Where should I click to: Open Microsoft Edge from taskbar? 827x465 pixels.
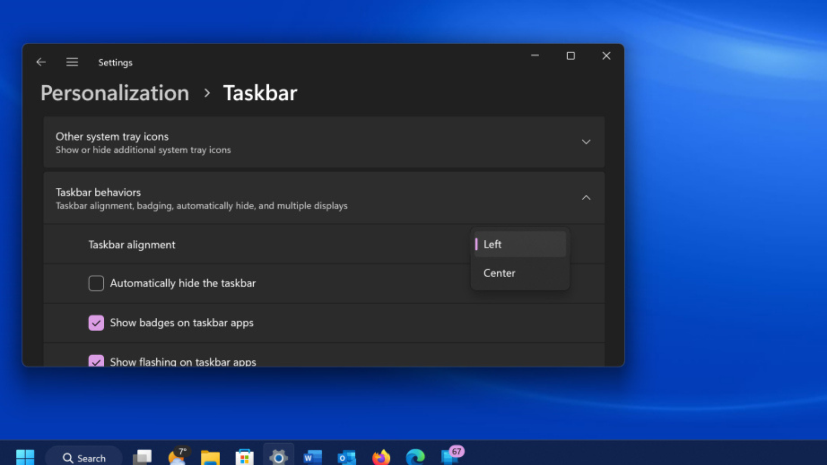coord(415,457)
